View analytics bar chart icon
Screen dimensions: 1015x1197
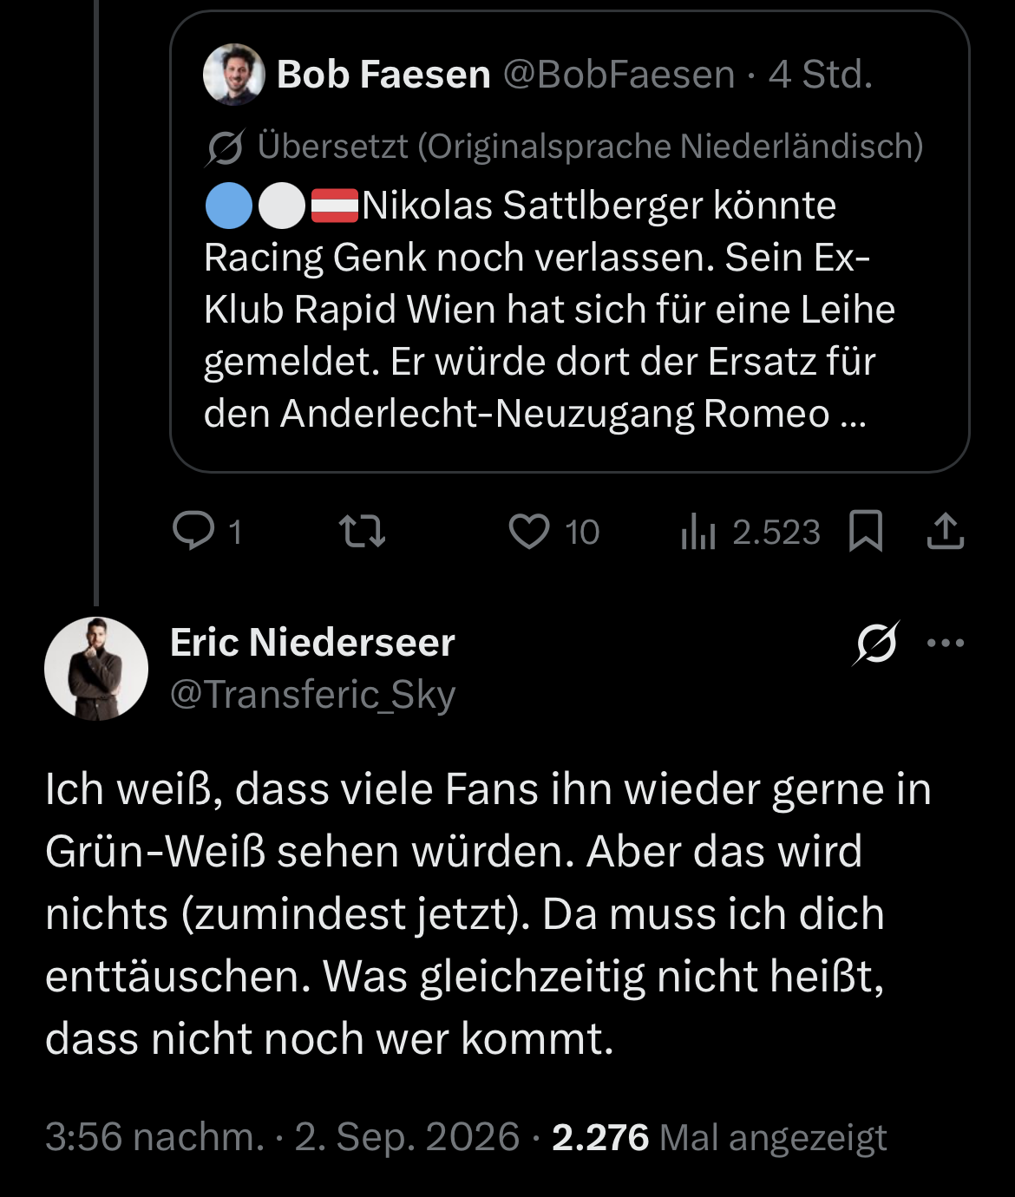tap(697, 532)
